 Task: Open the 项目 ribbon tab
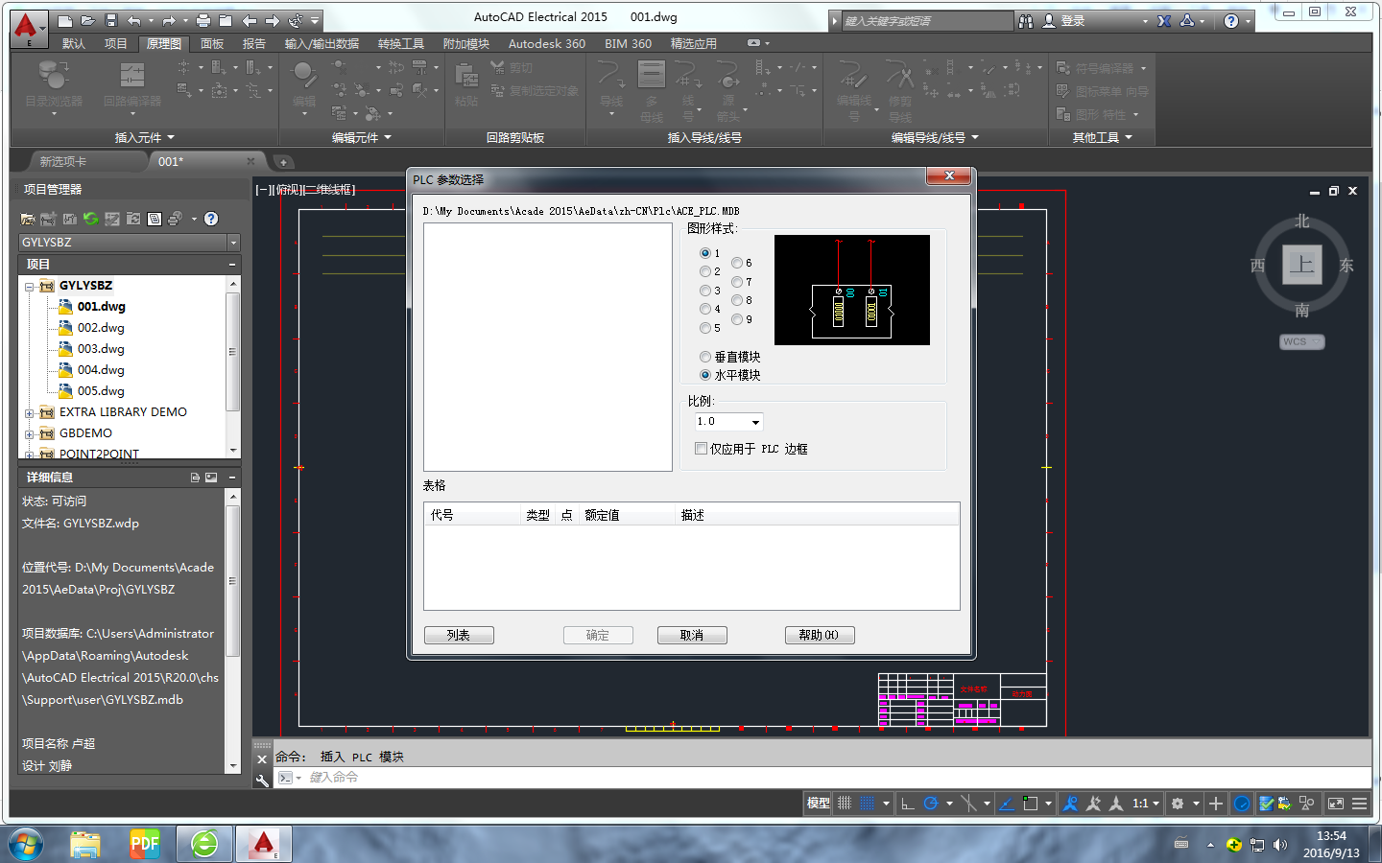coord(116,44)
